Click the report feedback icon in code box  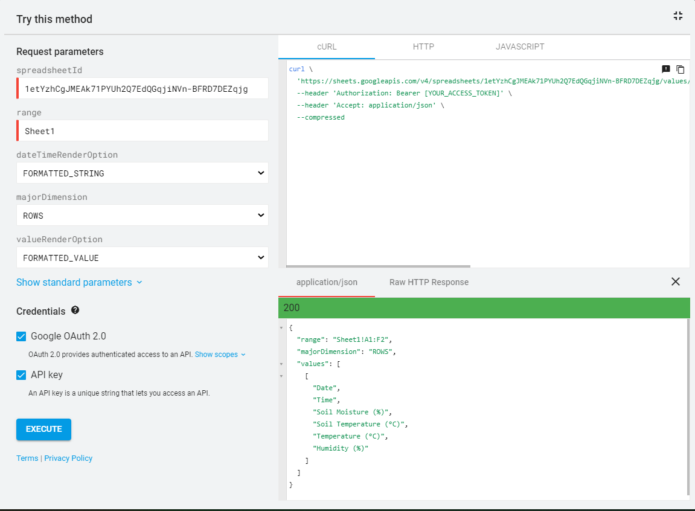coord(666,69)
